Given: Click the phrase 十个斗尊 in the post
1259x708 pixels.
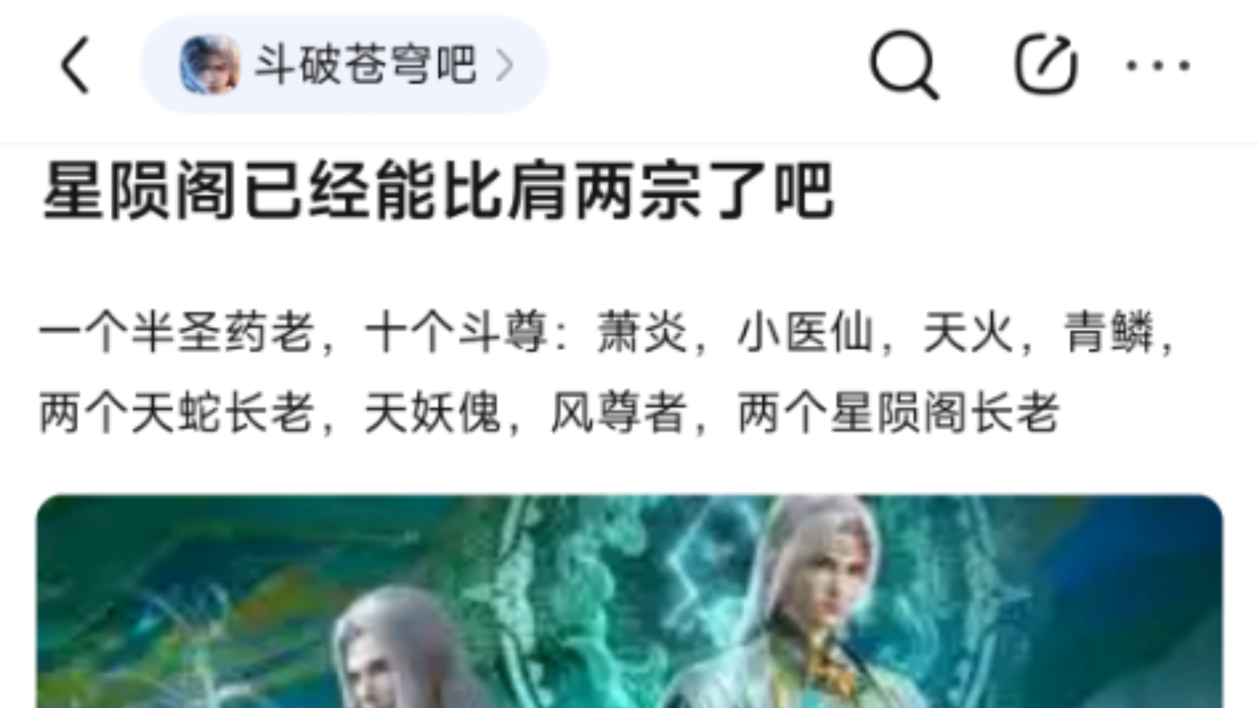Looking at the screenshot, I should (x=456, y=332).
